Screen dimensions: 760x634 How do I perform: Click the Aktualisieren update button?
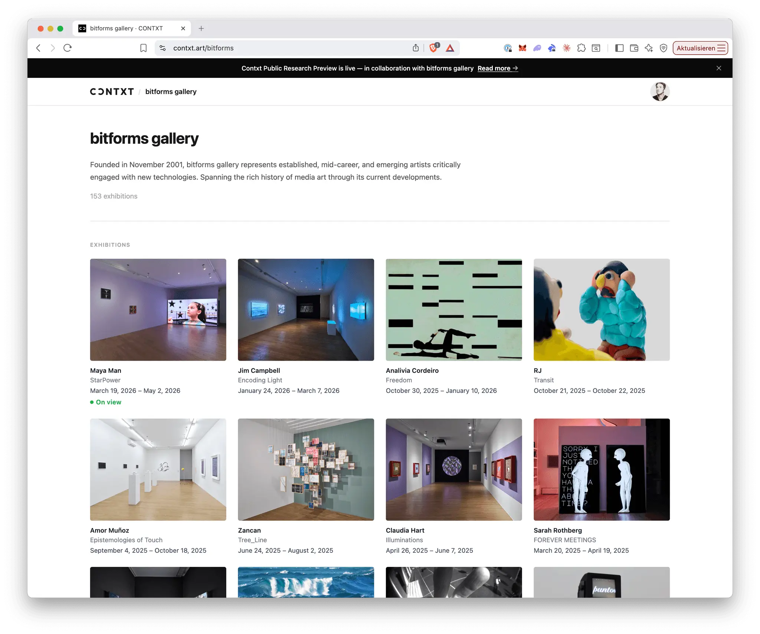pyautogui.click(x=700, y=48)
